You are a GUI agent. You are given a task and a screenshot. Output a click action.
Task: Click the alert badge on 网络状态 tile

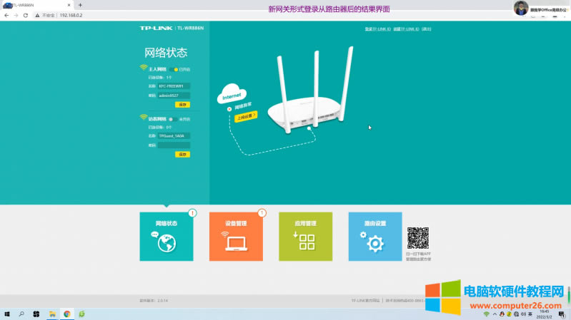point(192,213)
